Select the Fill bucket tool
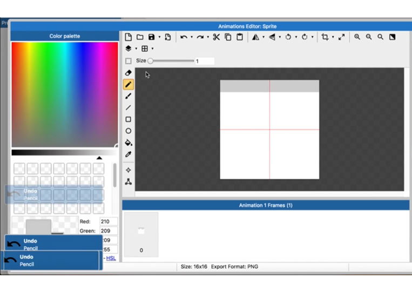 click(x=128, y=142)
